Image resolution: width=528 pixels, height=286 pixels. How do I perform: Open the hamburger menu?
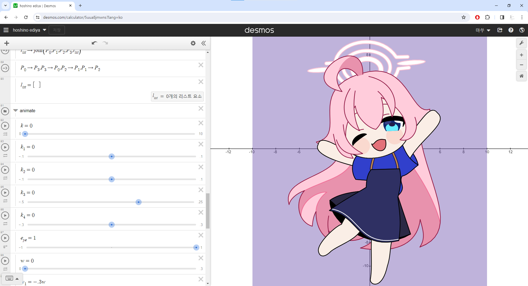tap(6, 30)
